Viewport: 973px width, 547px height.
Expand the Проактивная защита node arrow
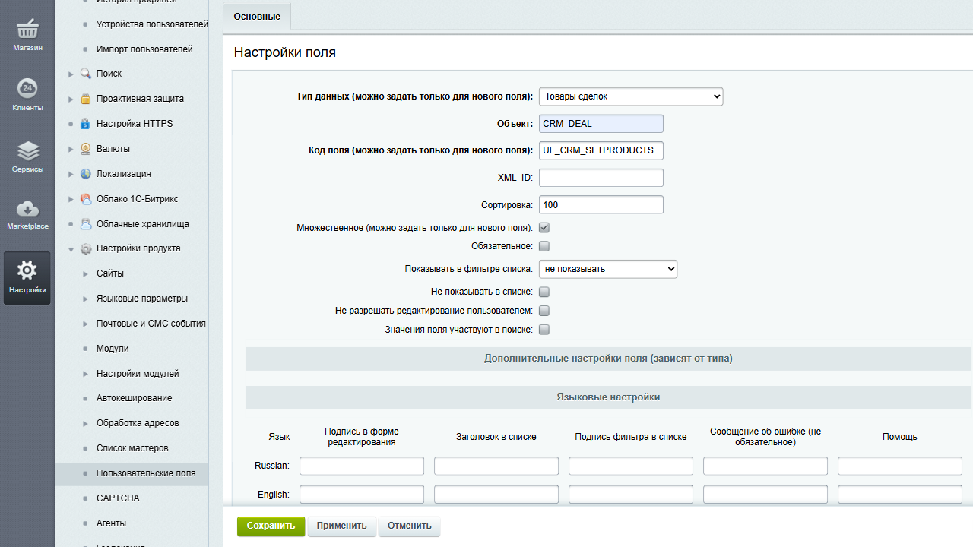(71, 99)
